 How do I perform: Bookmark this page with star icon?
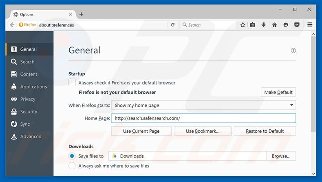(243, 25)
